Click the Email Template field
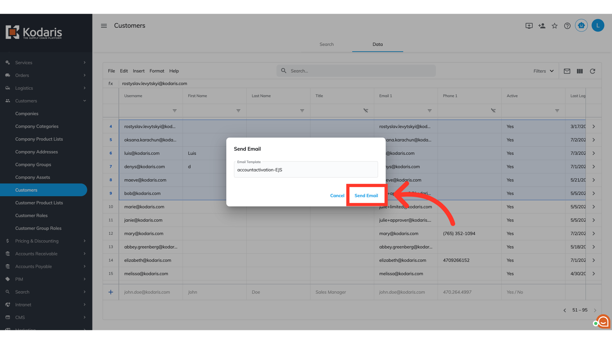This screenshot has width=612, height=344. (306, 170)
